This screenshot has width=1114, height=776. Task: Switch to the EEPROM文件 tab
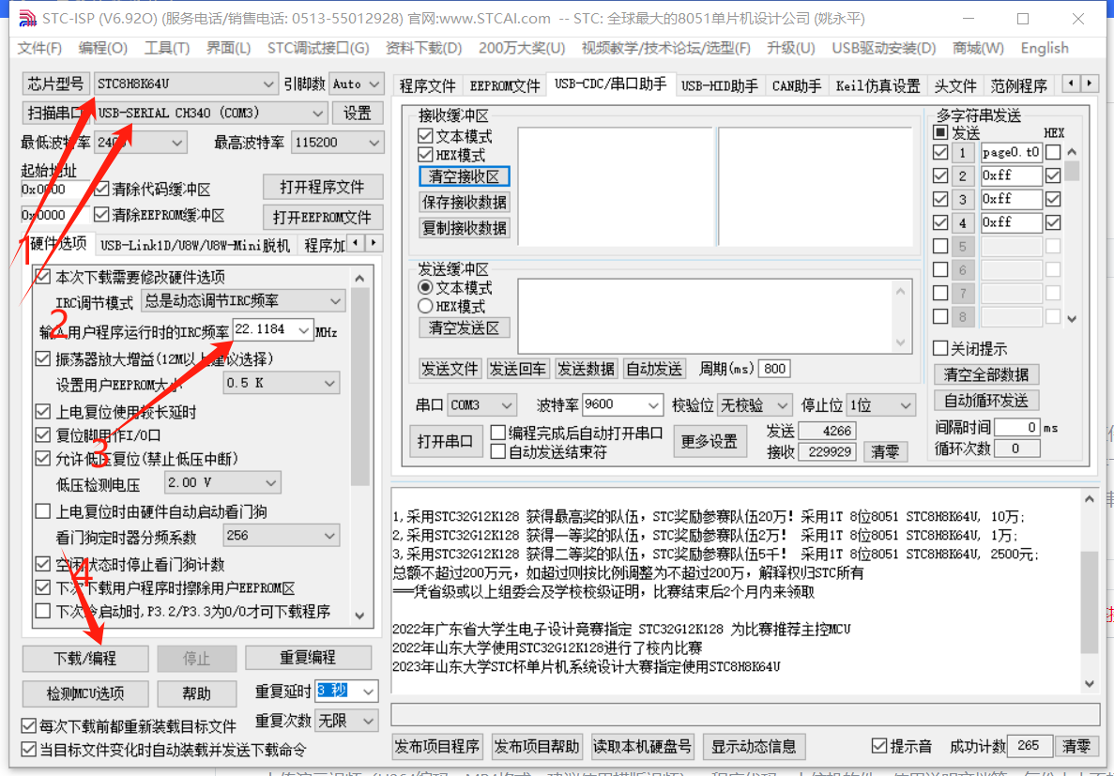coord(504,86)
